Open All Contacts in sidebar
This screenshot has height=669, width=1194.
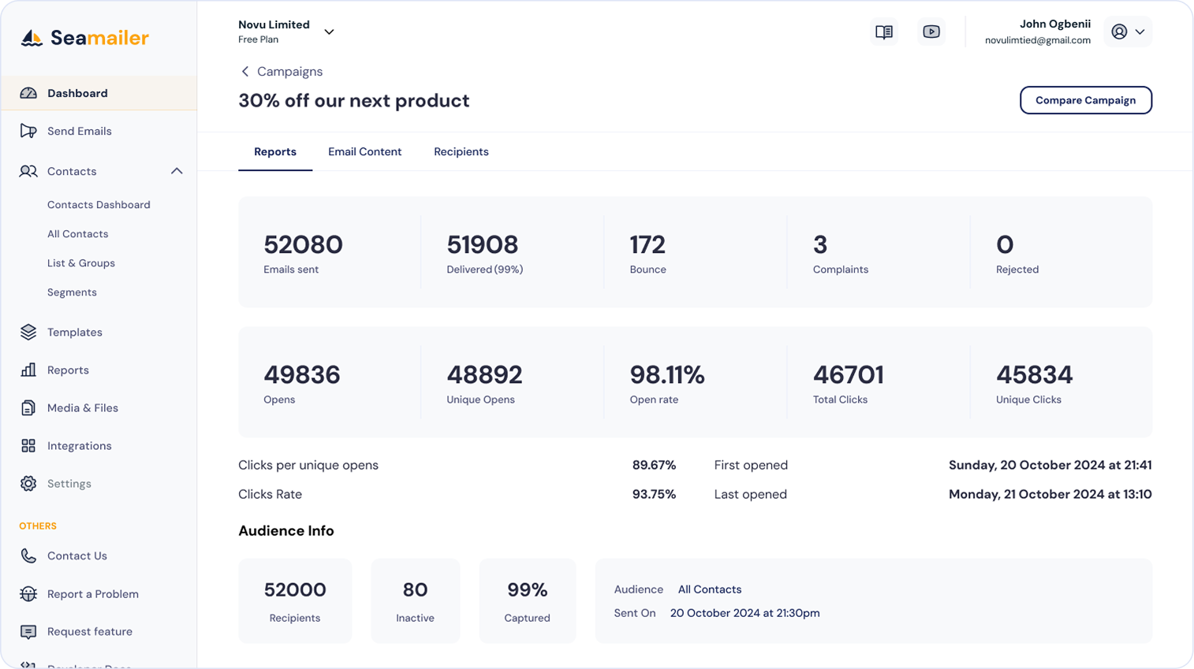pyautogui.click(x=77, y=234)
